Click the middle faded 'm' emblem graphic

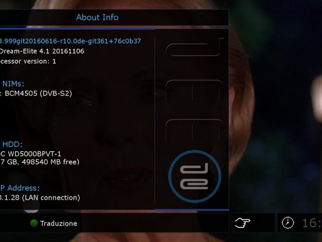[x=194, y=90]
